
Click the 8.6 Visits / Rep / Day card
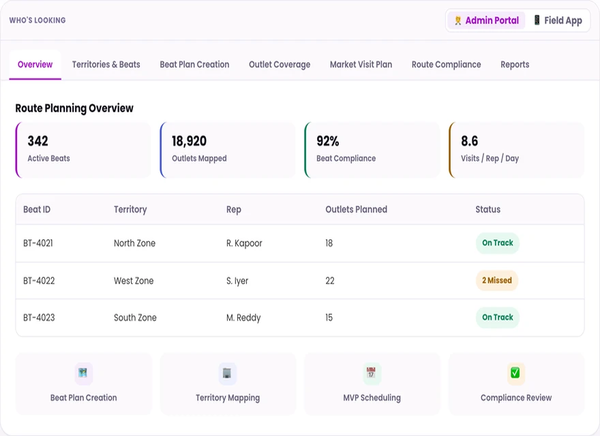click(516, 150)
